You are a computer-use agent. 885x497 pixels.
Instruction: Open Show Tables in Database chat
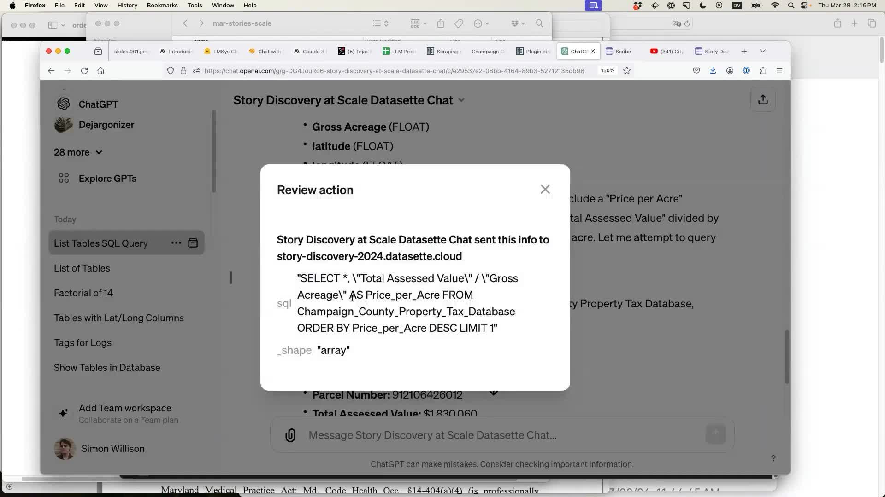tap(107, 367)
